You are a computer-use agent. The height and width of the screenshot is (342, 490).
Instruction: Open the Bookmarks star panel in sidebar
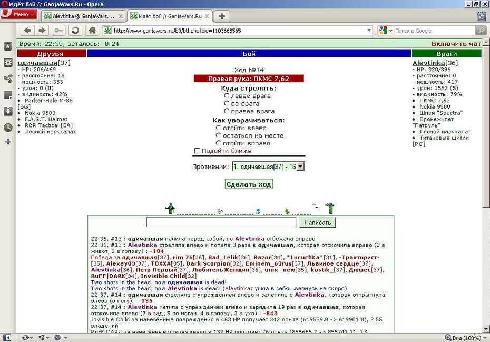[8, 46]
